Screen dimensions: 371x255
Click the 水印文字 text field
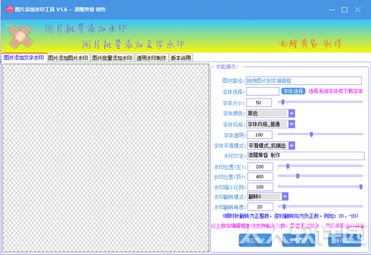click(x=305, y=155)
